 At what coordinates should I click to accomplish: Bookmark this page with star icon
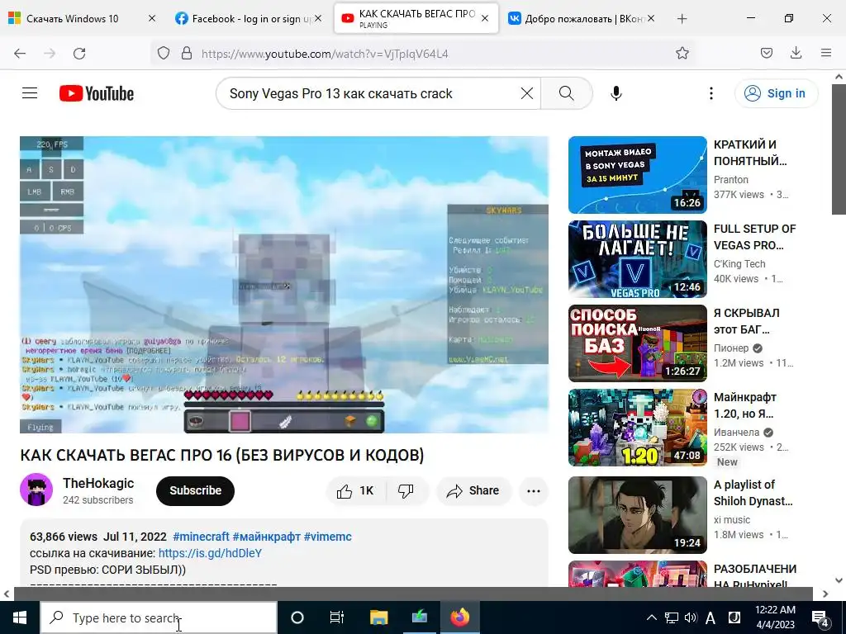682,54
